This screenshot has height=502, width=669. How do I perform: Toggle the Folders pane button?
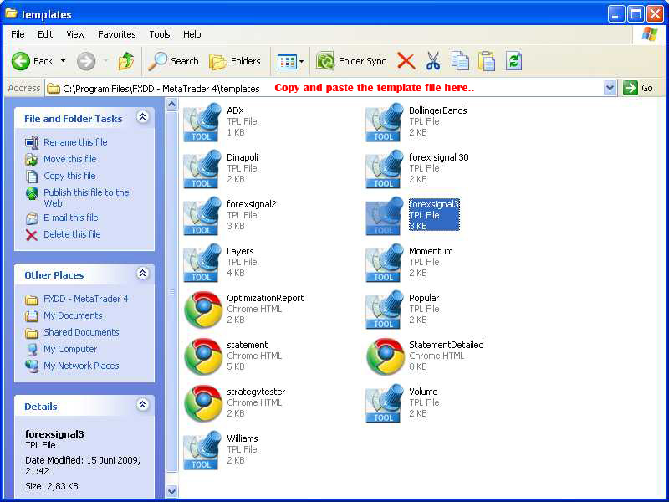235,61
